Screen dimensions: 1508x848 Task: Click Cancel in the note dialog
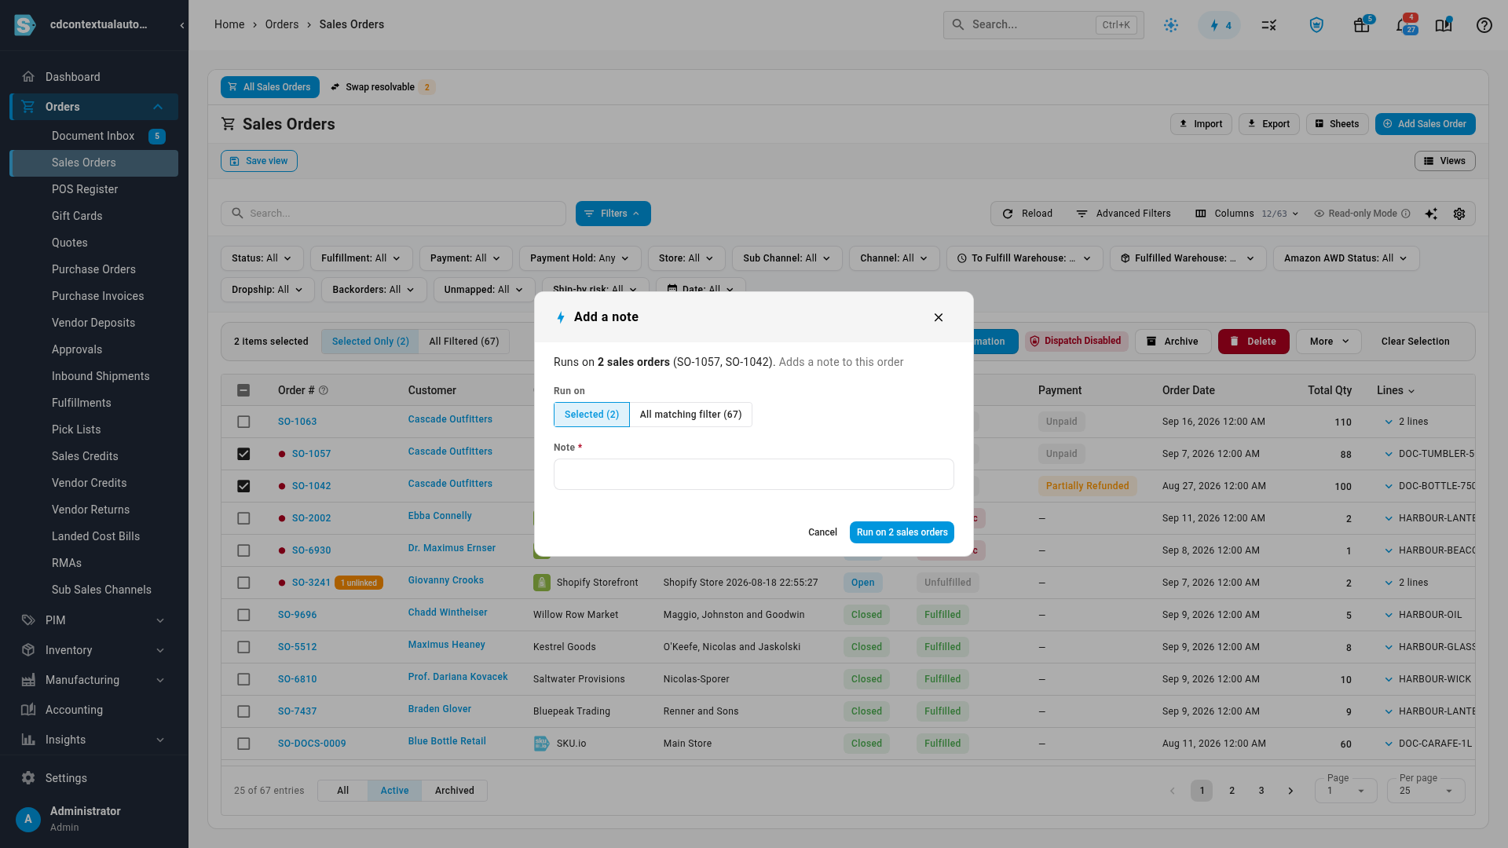click(x=822, y=532)
